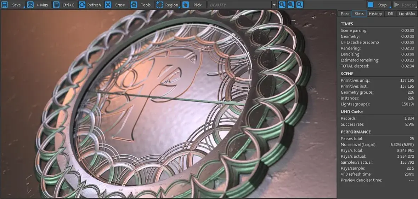The height and width of the screenshot is (199, 418).
Task: Open the Stop button's dropdown arrow
Action: pos(390,7)
